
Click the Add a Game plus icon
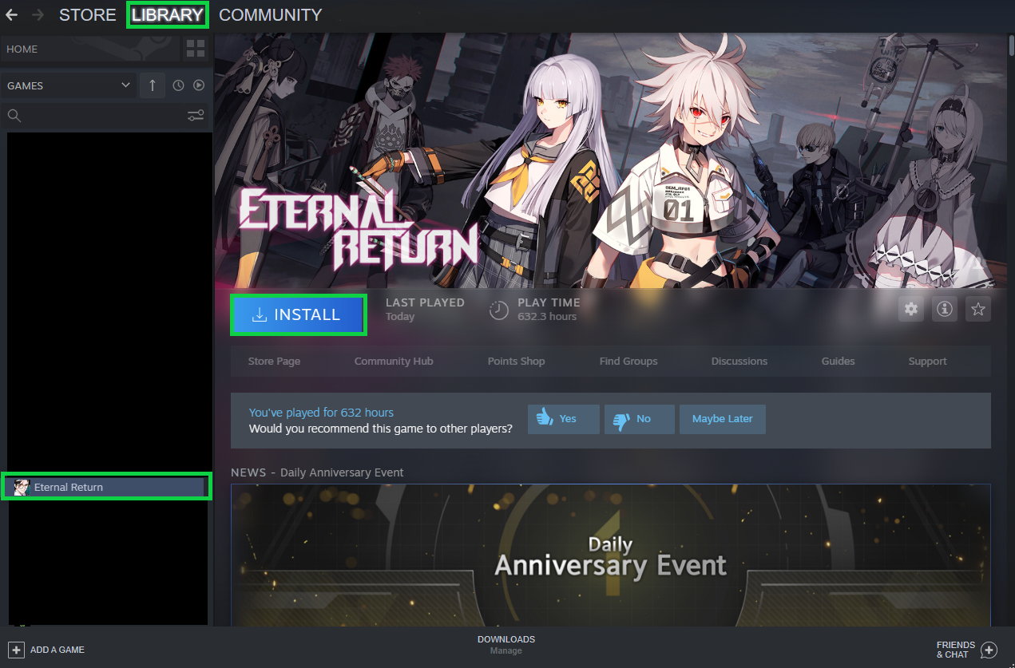tap(16, 650)
